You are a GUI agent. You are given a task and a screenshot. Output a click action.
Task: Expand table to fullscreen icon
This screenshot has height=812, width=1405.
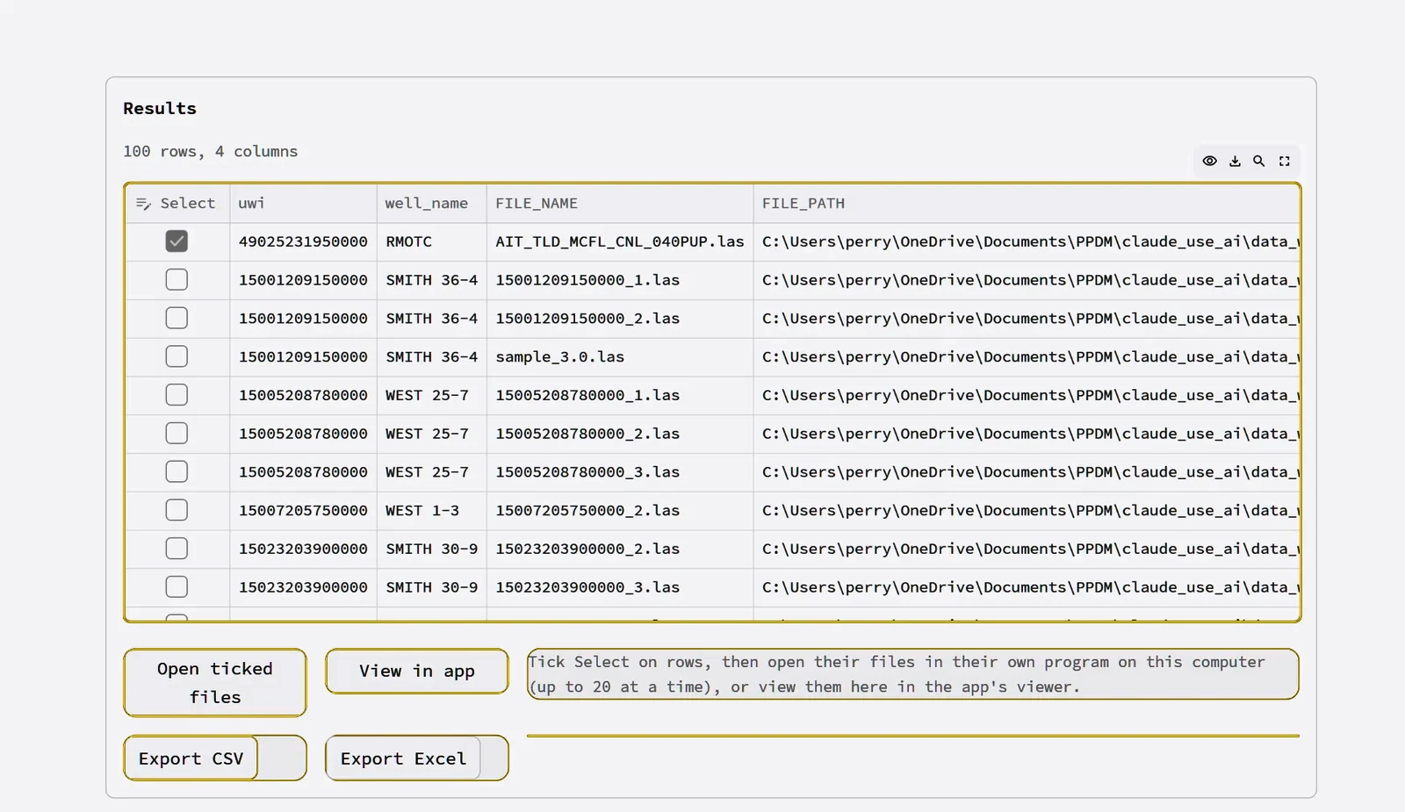click(x=1284, y=161)
